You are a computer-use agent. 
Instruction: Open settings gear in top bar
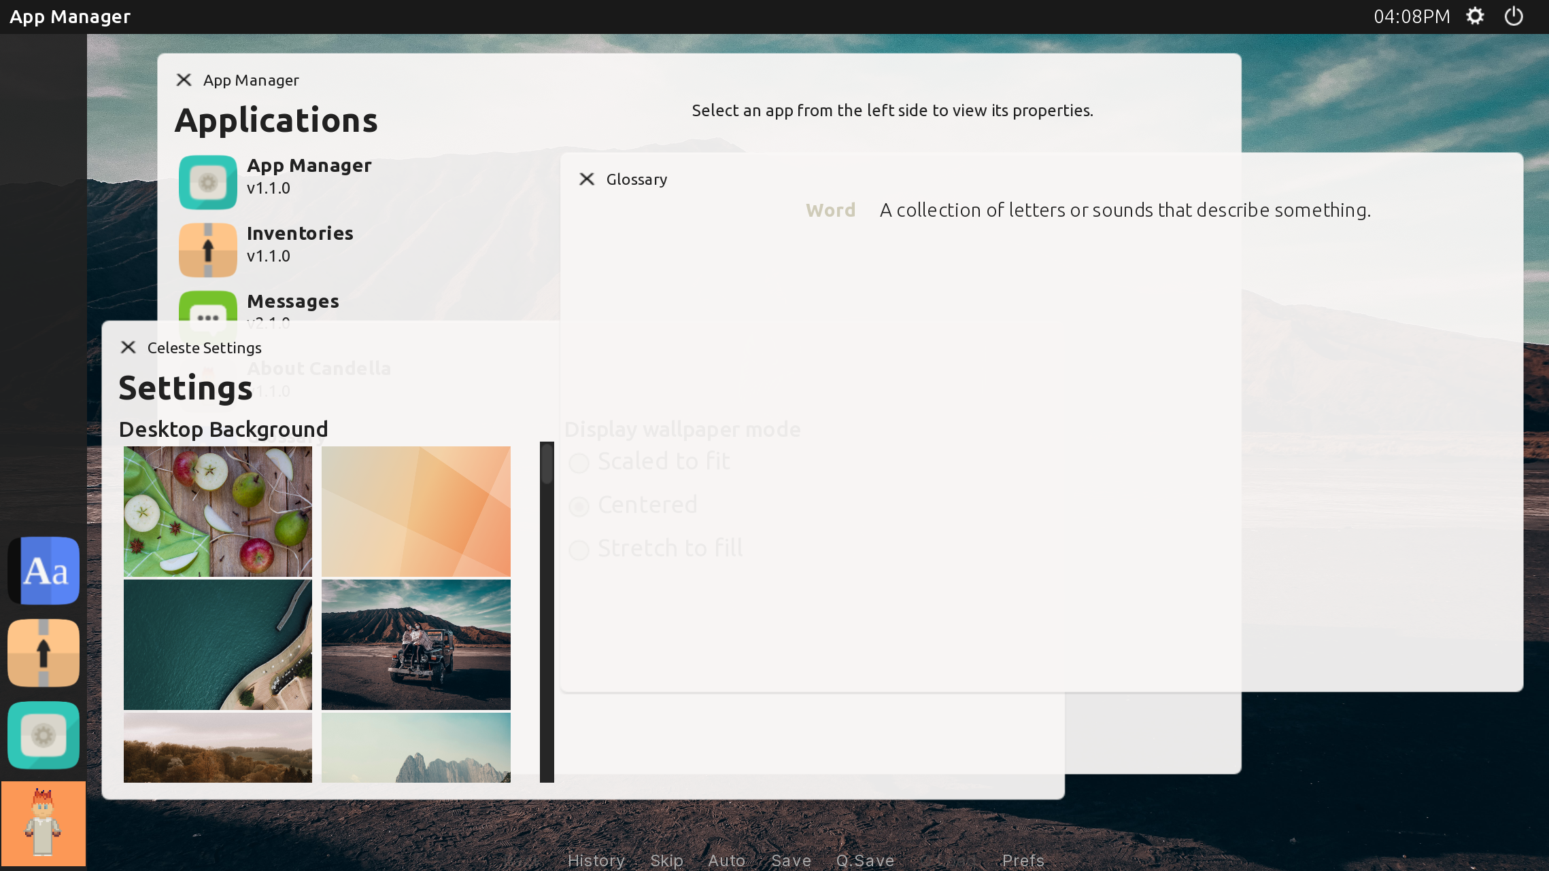(1475, 16)
